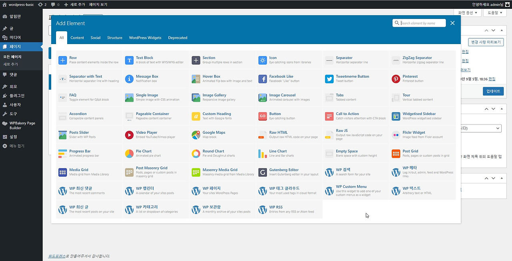Click 새로 추가 in the admin bar
The height and width of the screenshot is (261, 512).
point(74,4)
